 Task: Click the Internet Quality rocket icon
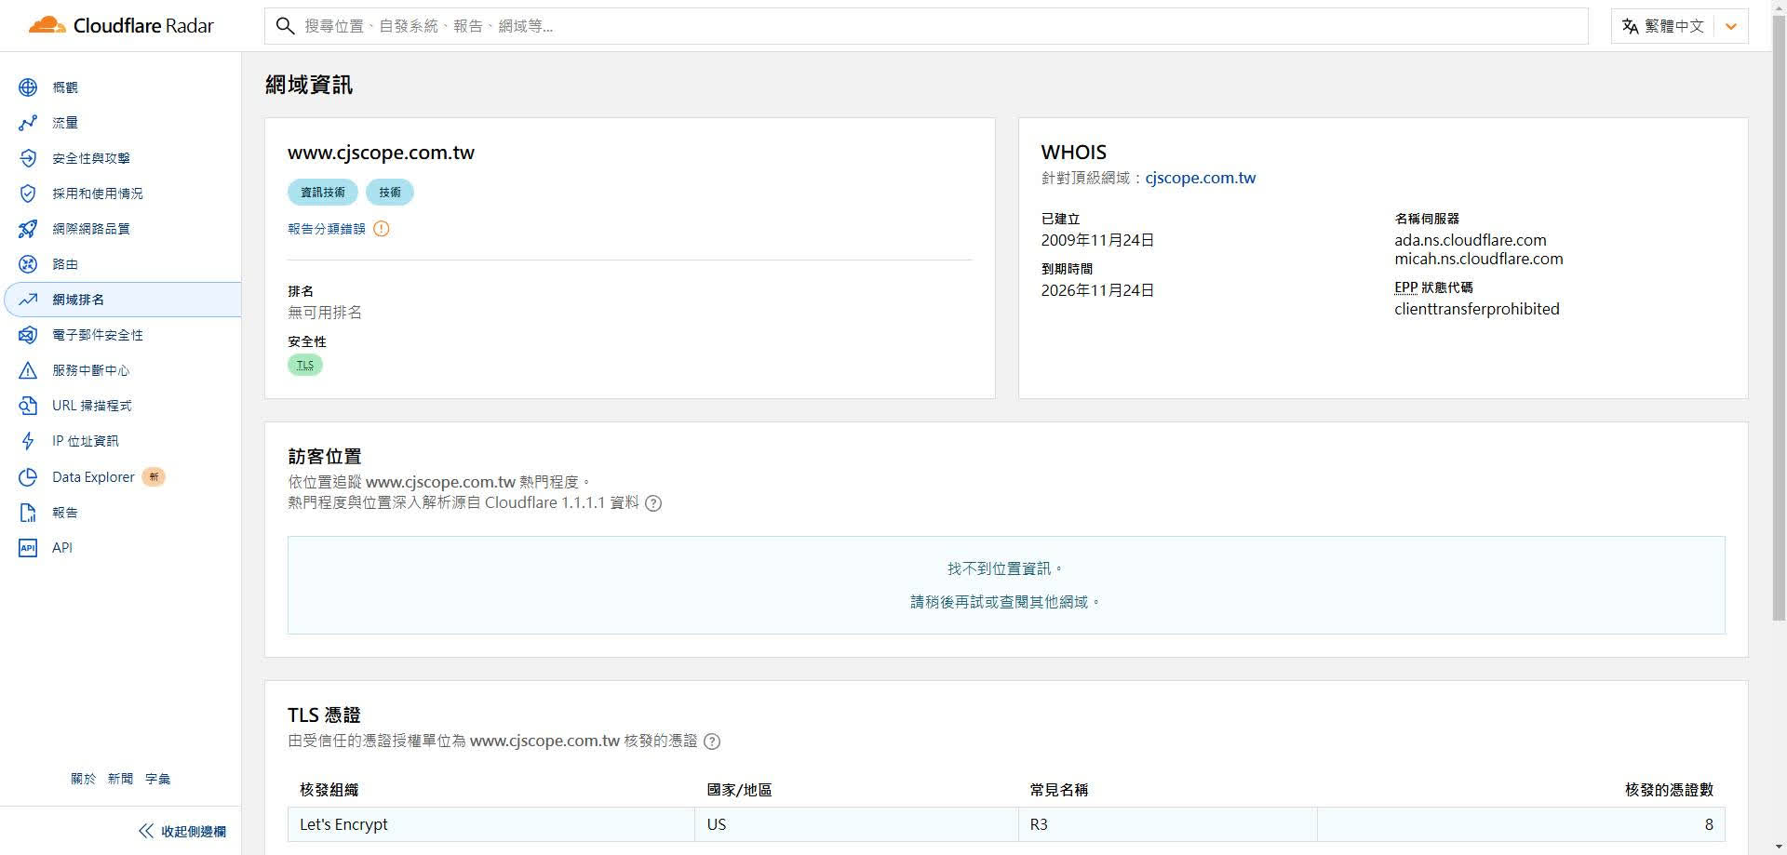click(28, 229)
